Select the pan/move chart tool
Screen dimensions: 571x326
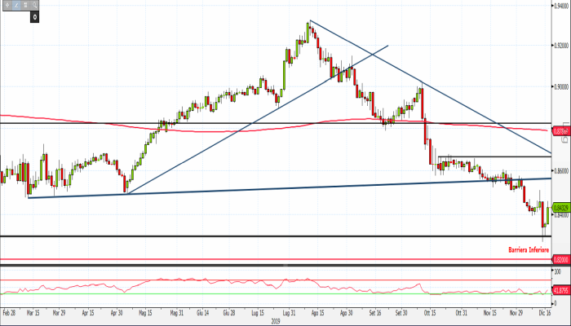7,5
